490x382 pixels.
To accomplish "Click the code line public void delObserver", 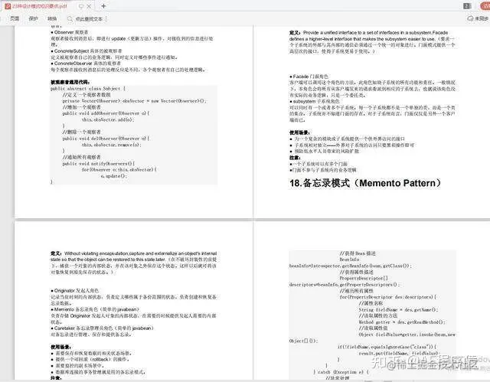I will tap(106, 139).
